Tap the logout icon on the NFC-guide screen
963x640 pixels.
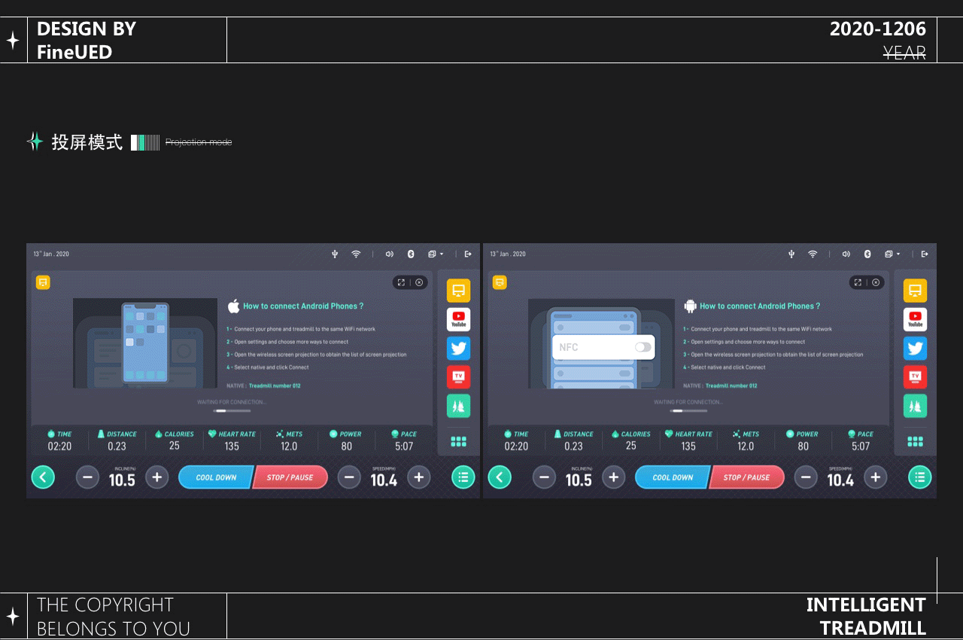925,254
